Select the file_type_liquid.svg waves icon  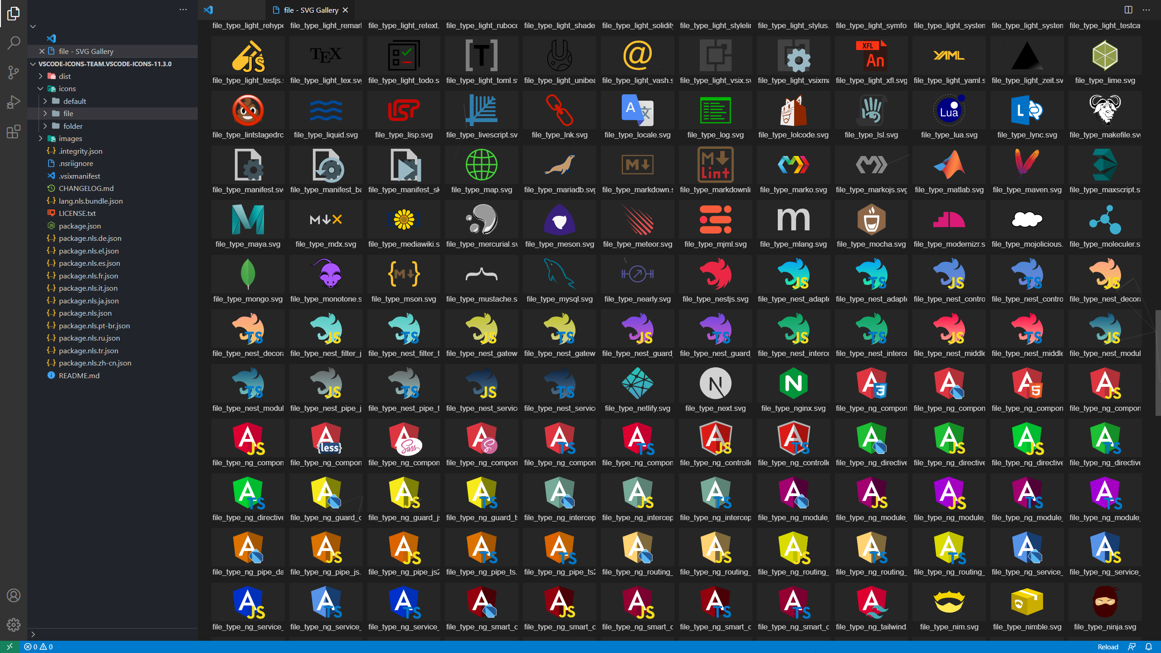[326, 110]
